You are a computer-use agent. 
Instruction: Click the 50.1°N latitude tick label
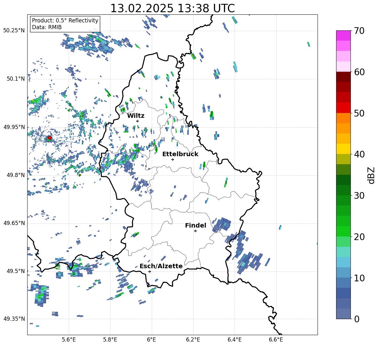[x=16, y=79]
